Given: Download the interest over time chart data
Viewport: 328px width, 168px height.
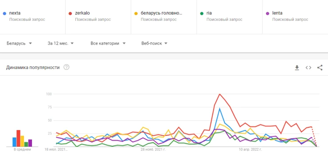Looking at the screenshot, I should 297,68.
